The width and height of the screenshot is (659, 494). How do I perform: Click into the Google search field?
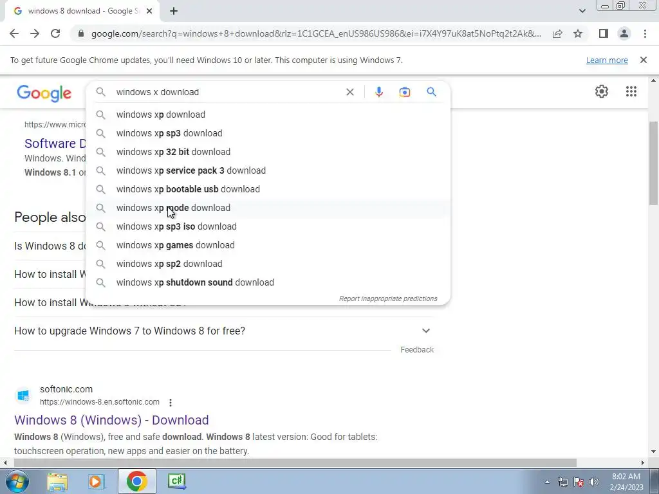tap(227, 92)
